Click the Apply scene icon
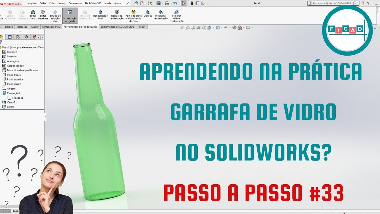The width and height of the screenshot is (380, 214). point(240,28)
